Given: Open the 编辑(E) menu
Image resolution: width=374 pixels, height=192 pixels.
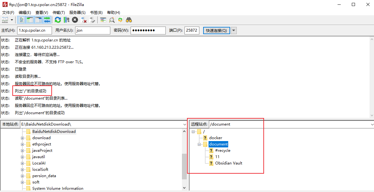Looking at the screenshot, I should tap(25, 13).
